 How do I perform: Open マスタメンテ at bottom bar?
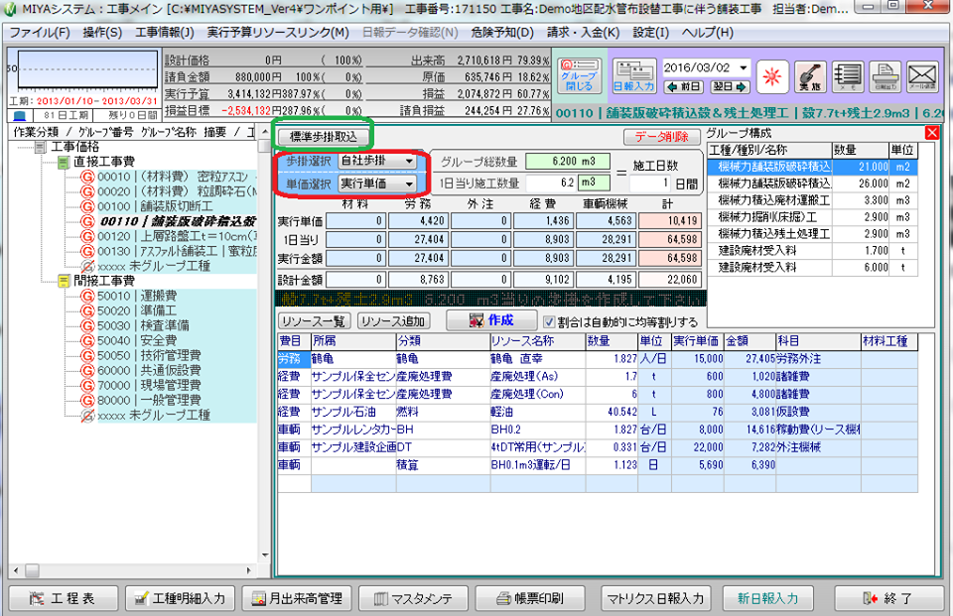point(413,598)
